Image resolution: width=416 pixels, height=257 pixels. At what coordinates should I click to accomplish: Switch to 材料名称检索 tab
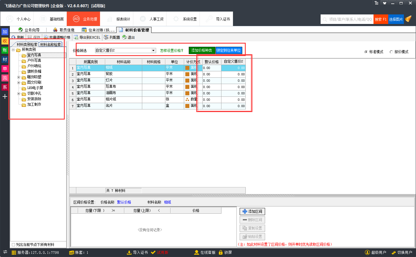[51, 44]
